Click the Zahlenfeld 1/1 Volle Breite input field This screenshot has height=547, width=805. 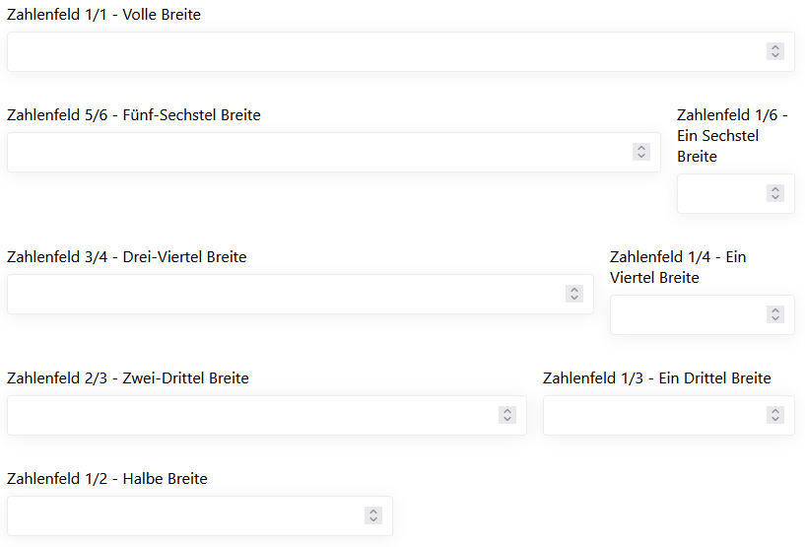pyautogui.click(x=384, y=51)
